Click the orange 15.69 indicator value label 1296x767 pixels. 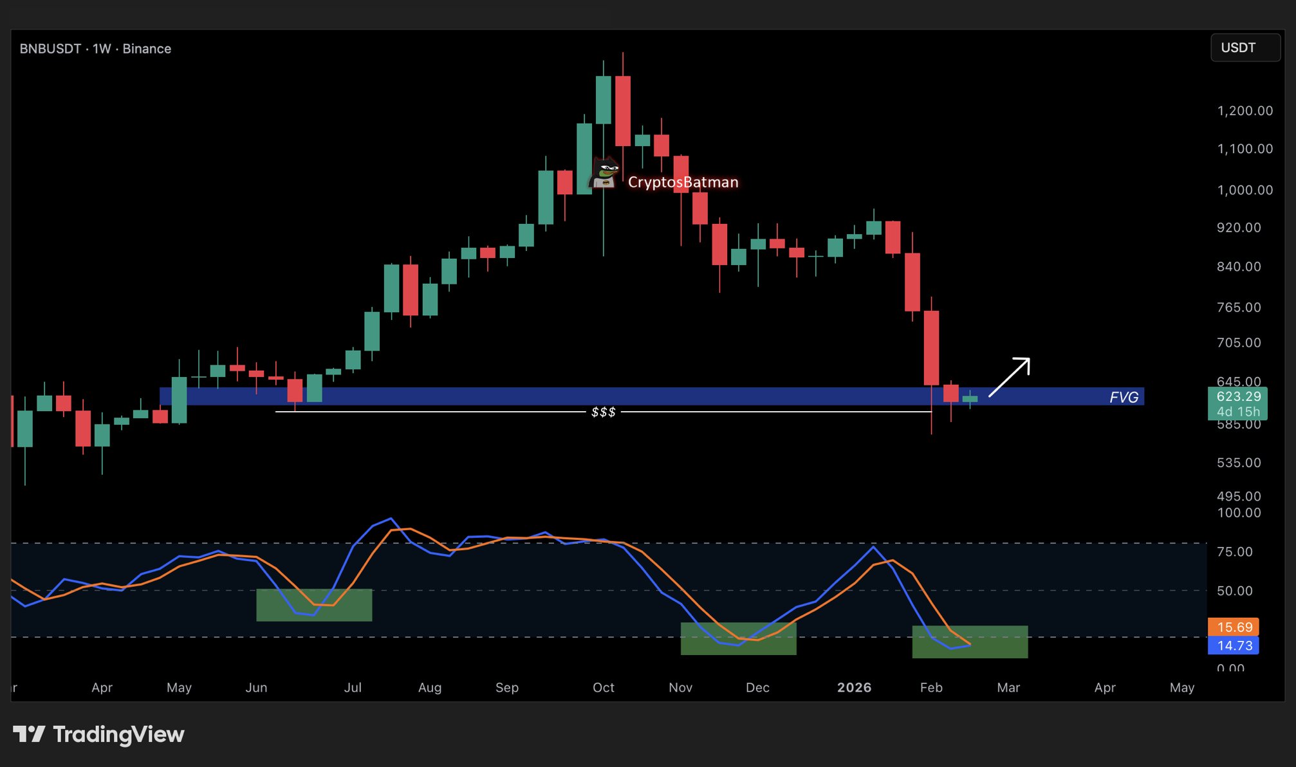1234,627
